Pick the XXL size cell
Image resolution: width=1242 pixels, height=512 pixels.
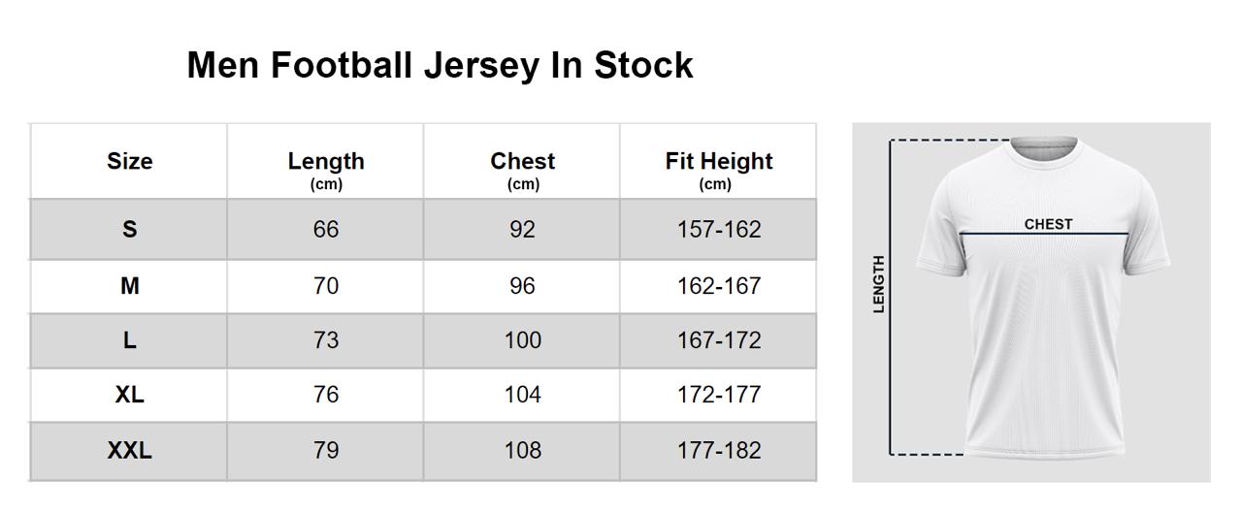(129, 450)
